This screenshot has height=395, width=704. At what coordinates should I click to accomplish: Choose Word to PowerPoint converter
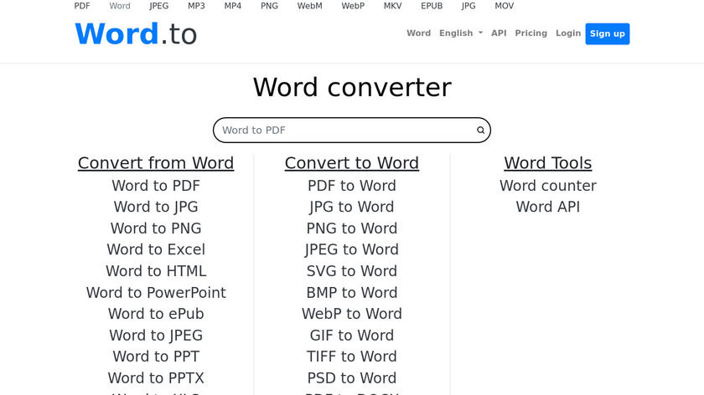pos(156,292)
